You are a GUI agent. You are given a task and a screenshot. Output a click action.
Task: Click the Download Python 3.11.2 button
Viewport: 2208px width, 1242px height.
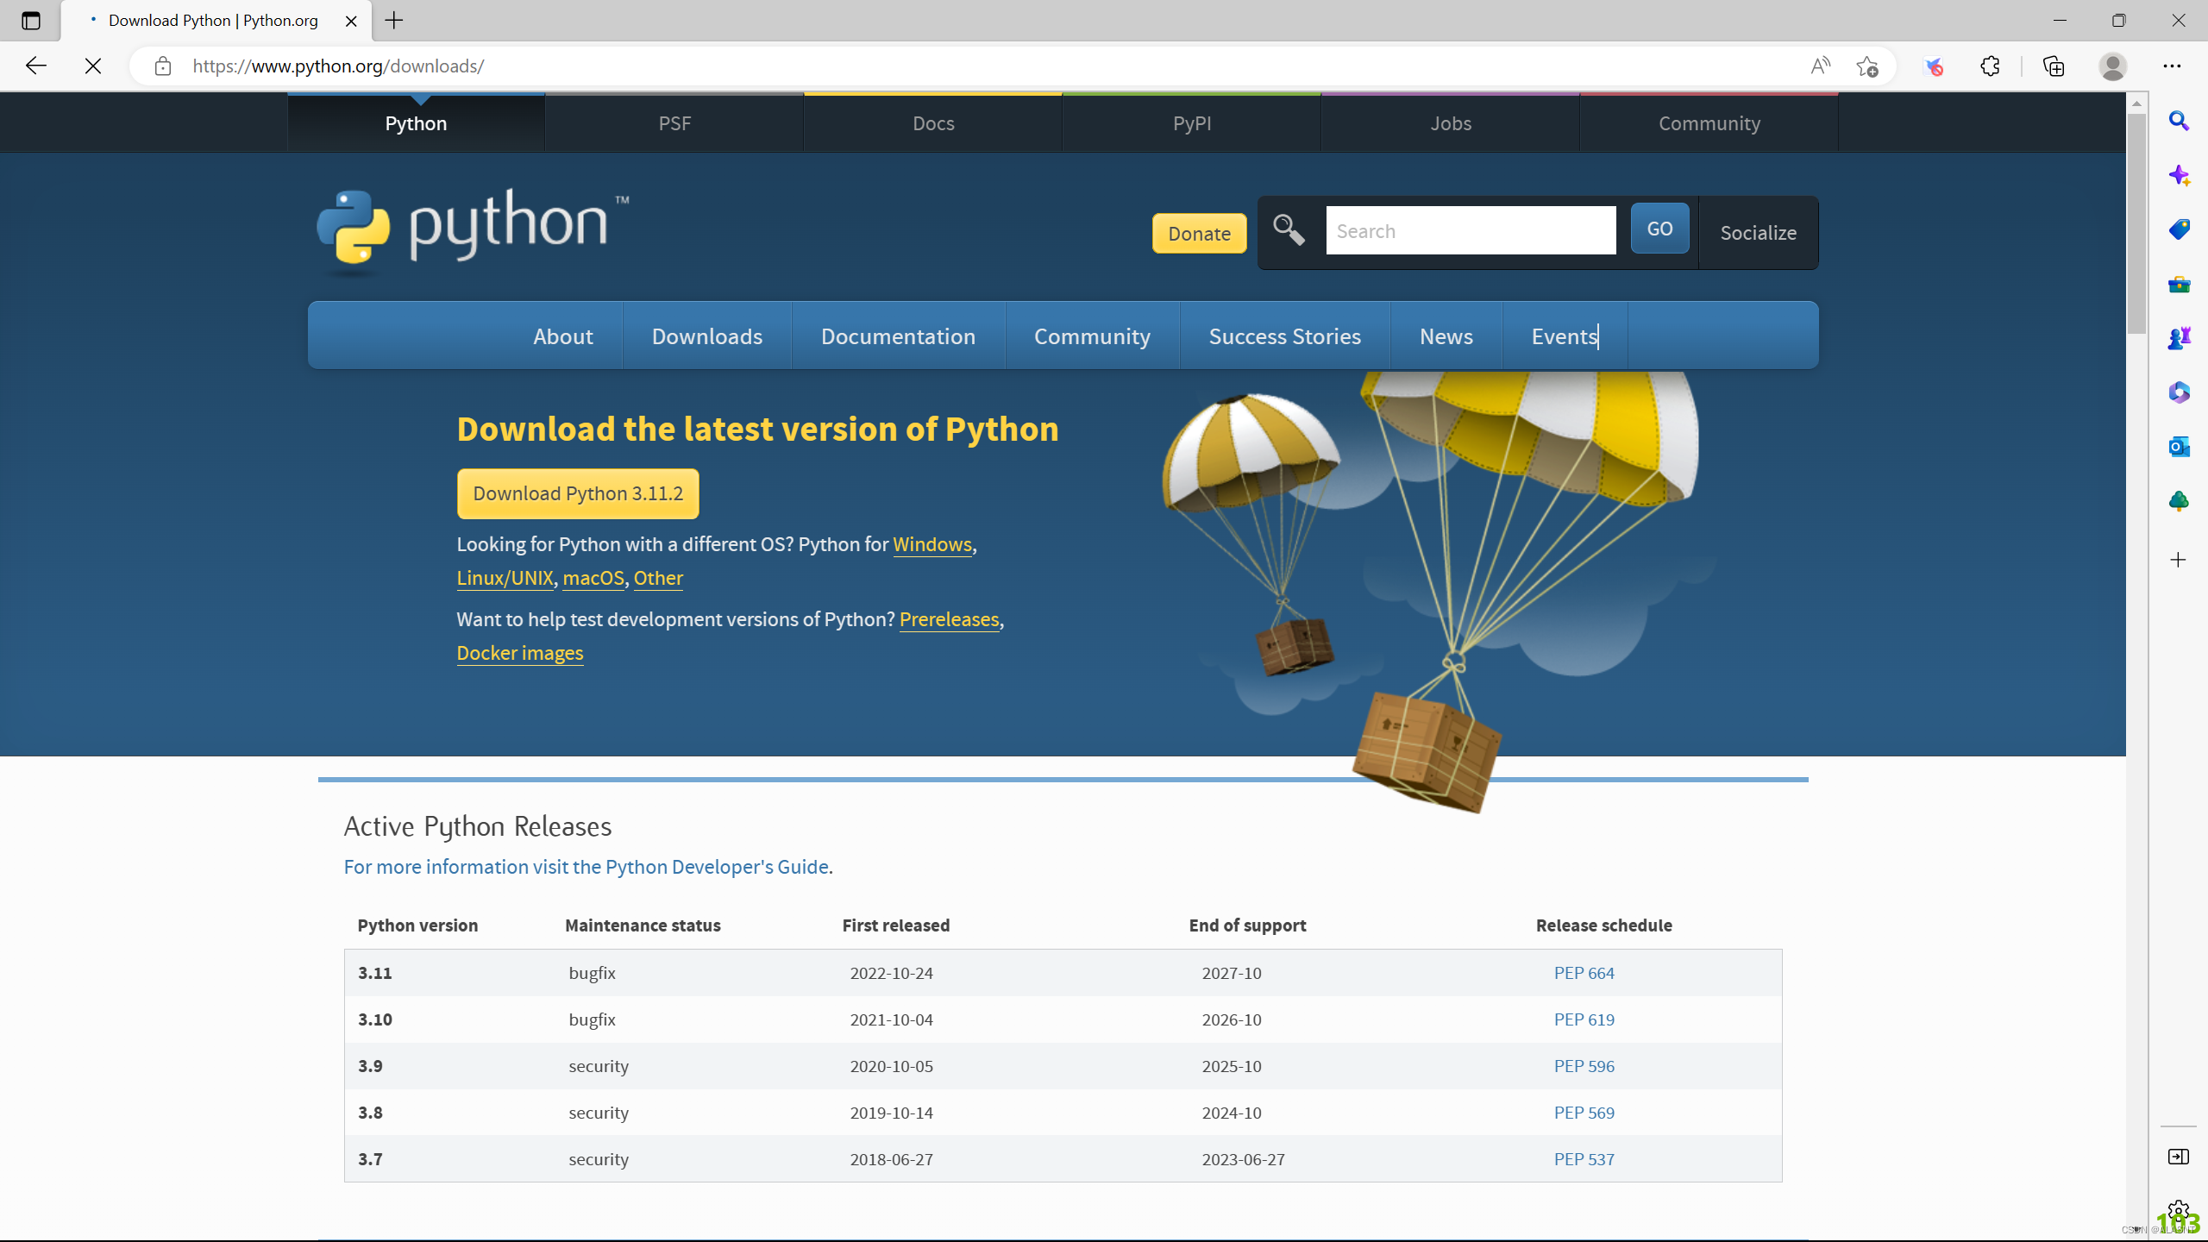pos(578,493)
